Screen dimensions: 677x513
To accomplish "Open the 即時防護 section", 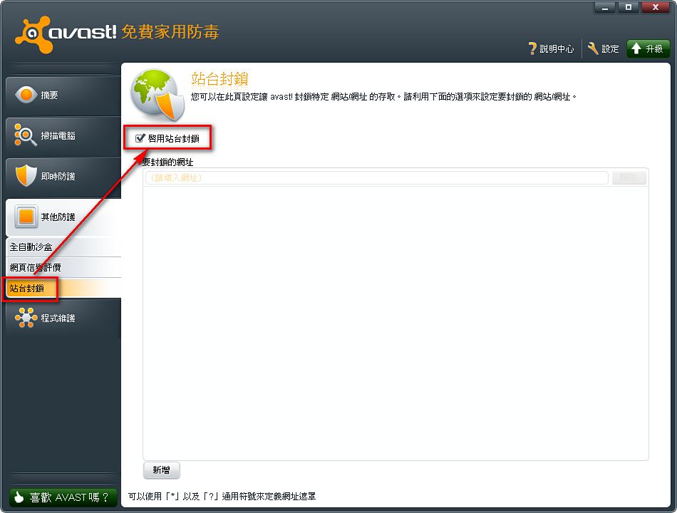I will click(x=63, y=176).
